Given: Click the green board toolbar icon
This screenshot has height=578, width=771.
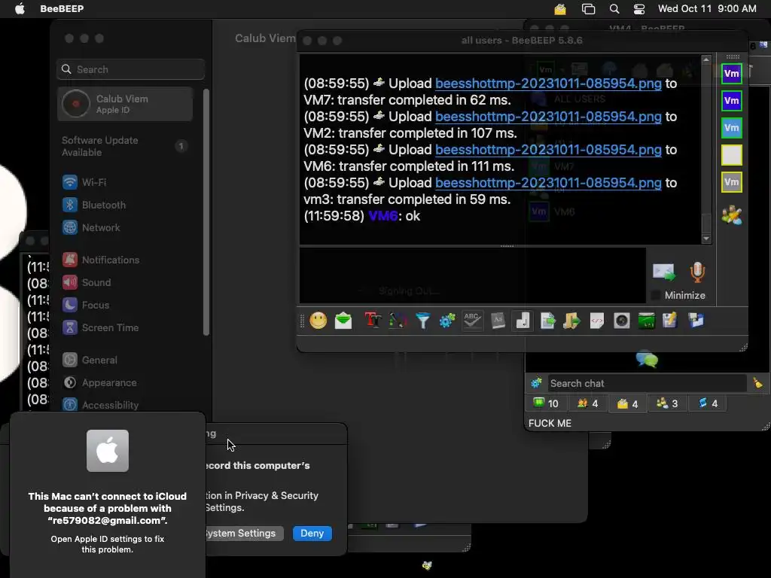Looking at the screenshot, I should click(646, 321).
